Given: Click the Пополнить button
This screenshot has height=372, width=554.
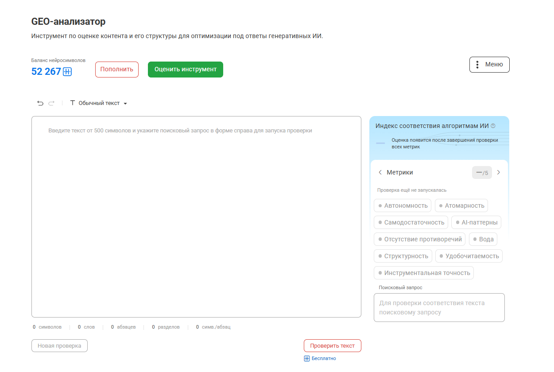Looking at the screenshot, I should (117, 70).
